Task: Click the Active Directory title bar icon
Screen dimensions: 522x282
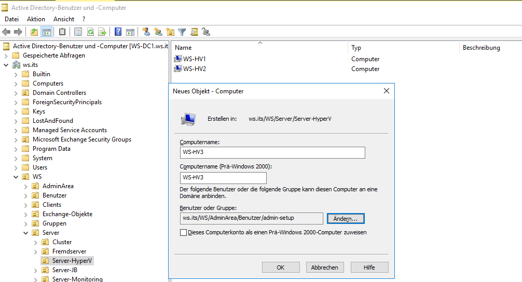Action: pyautogui.click(x=5, y=7)
